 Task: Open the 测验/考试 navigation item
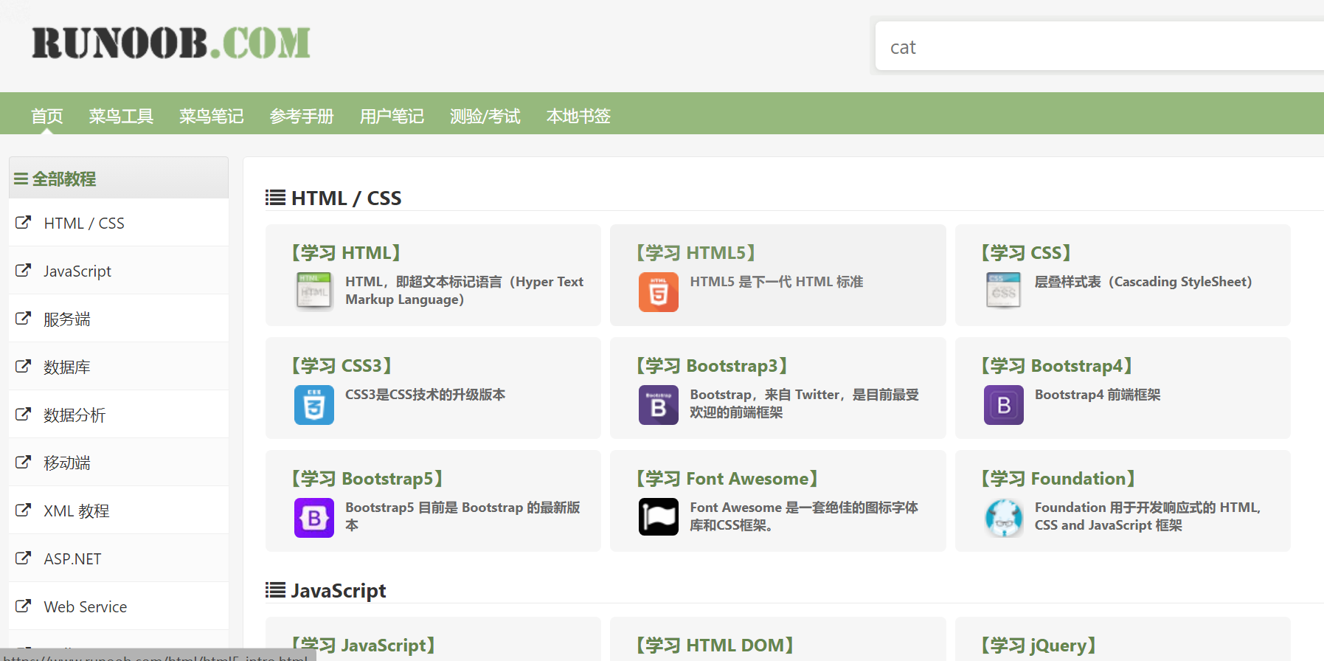click(485, 116)
